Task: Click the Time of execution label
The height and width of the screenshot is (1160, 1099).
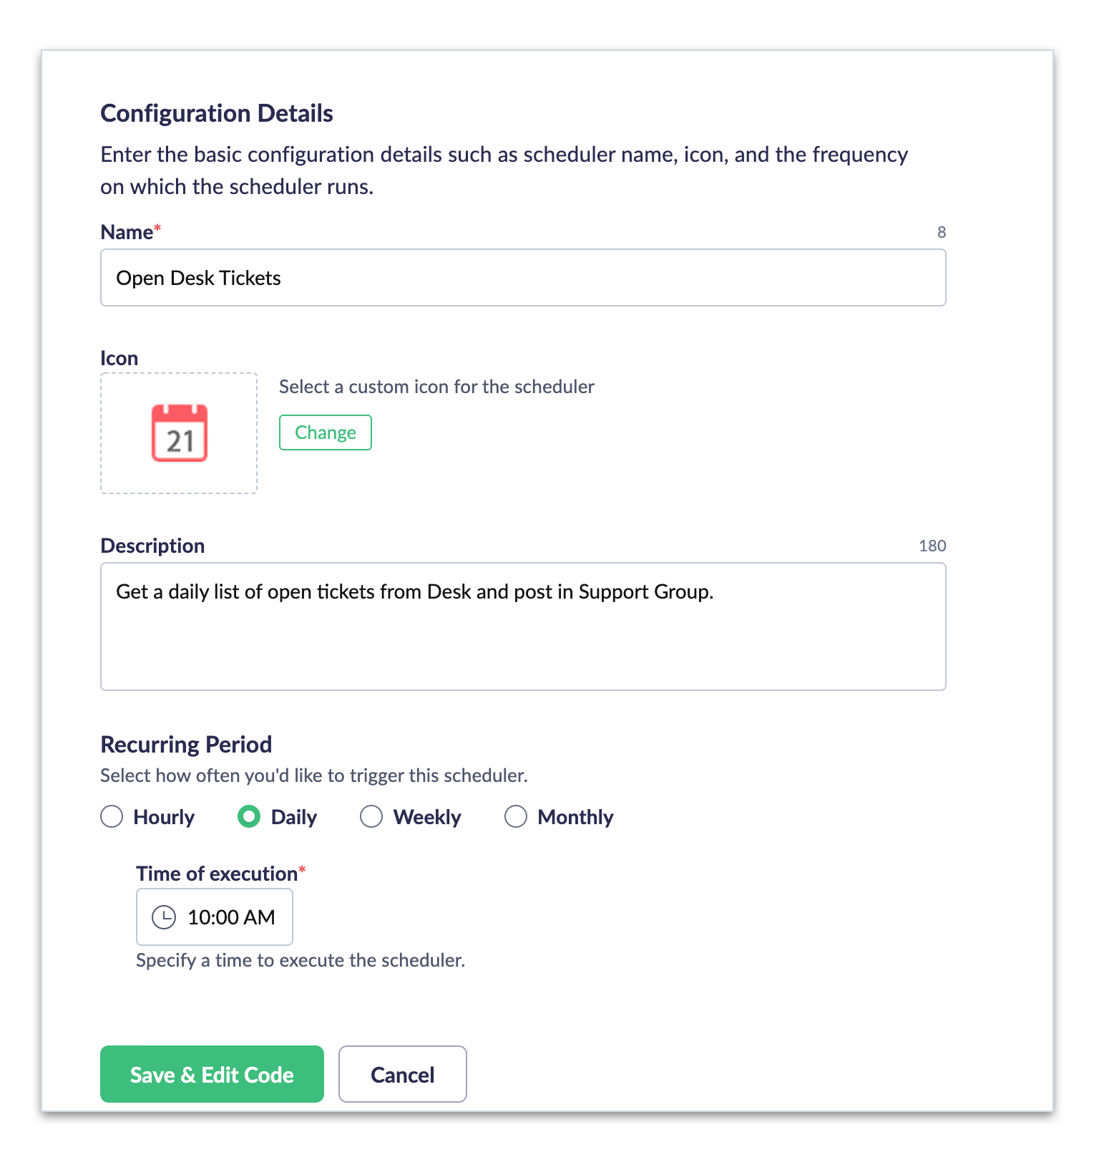Action: tap(217, 874)
